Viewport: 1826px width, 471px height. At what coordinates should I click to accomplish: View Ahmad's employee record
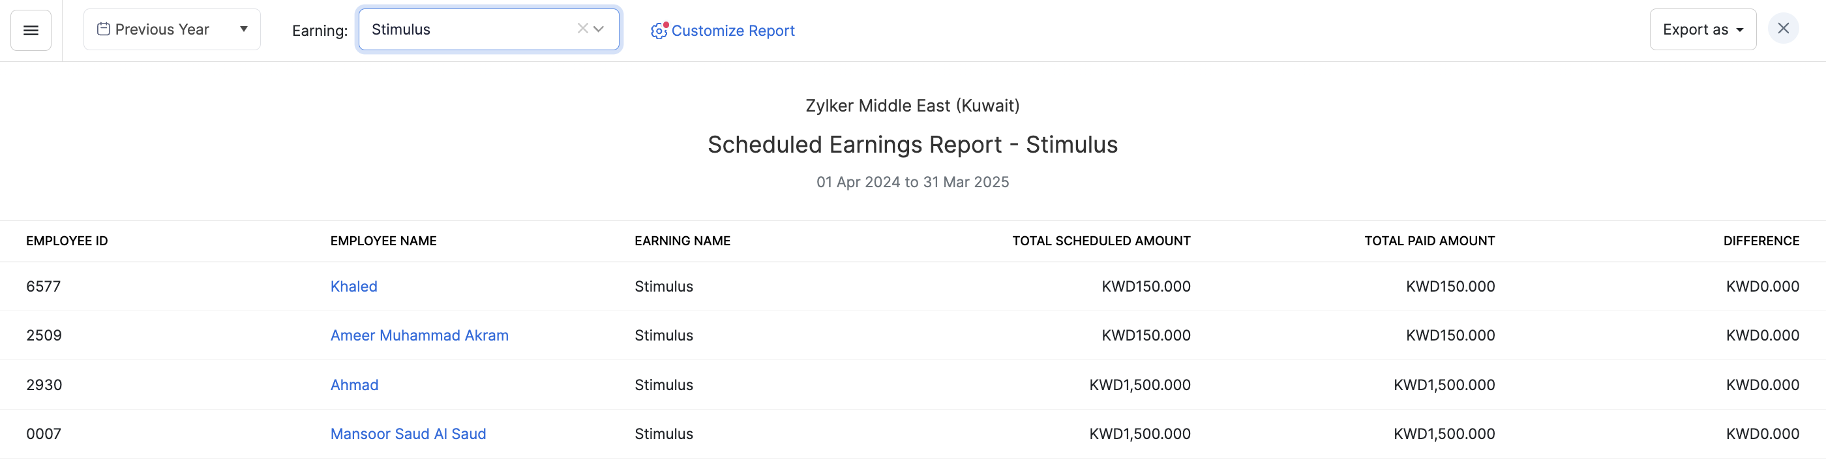(354, 384)
